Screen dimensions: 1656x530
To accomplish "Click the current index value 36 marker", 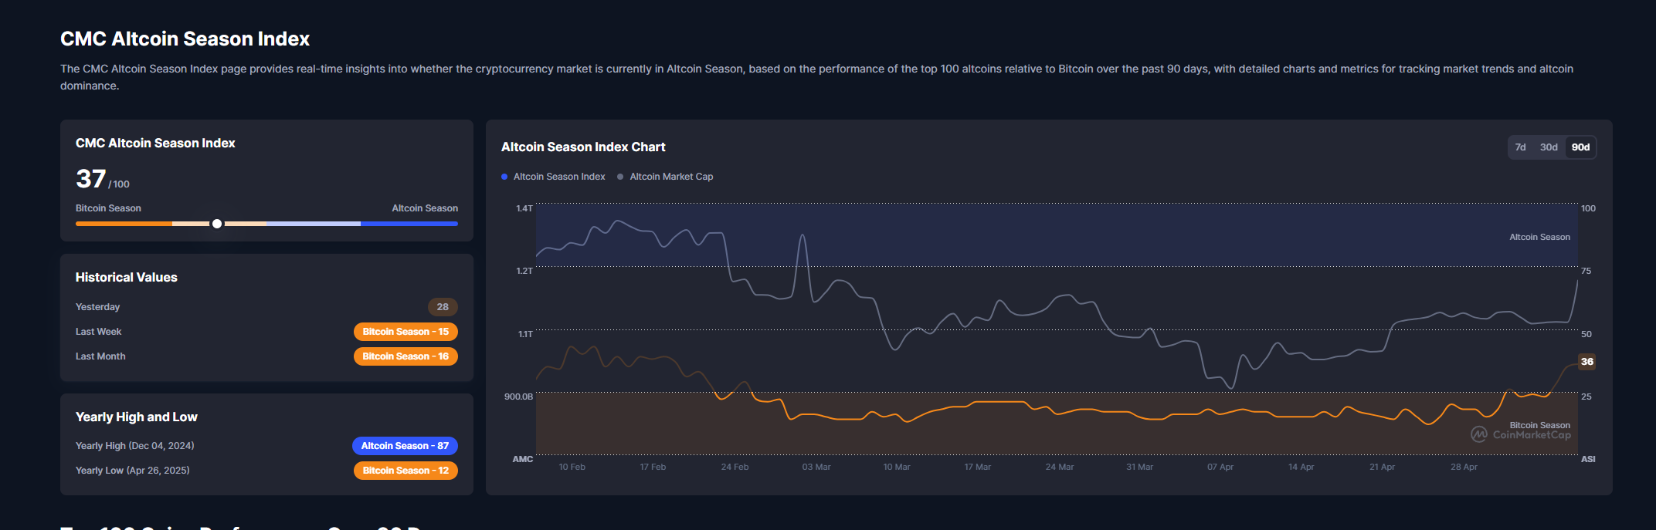I will (1586, 362).
